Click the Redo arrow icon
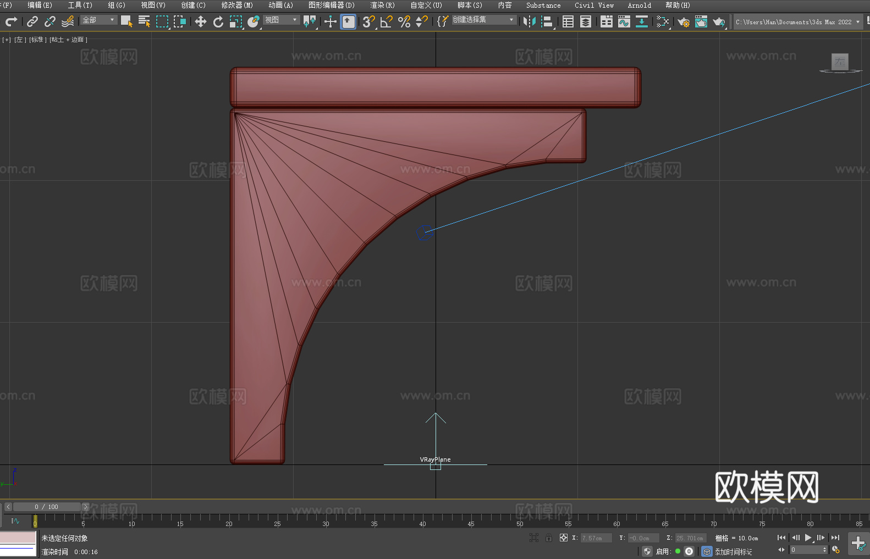870x559 pixels. [11, 21]
